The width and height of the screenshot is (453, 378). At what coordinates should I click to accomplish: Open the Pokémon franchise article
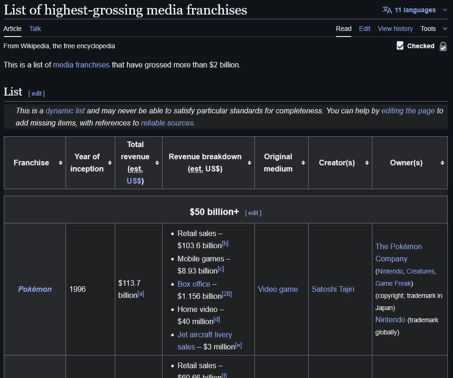[x=35, y=289]
